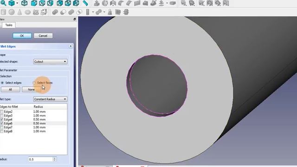The image size is (297, 167).
Task: Click the 'Edges to fillet' column header
Action: 9,107
